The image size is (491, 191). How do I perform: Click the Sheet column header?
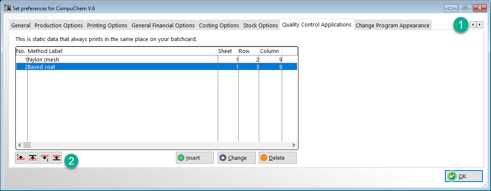228,51
